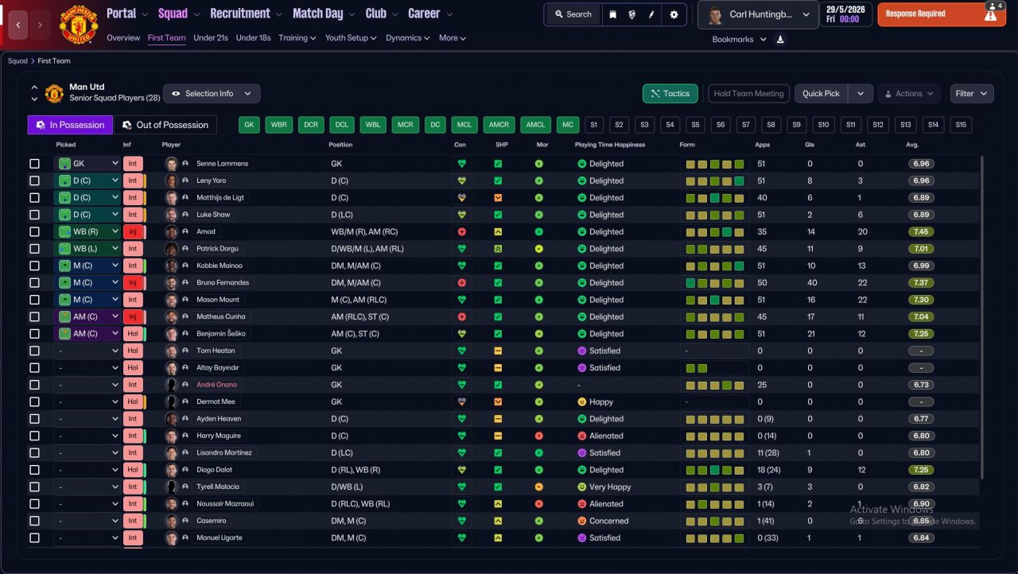Screen dimensions: 1018x574
Task: Click the pencil edit icon in top bar
Action: click(651, 14)
